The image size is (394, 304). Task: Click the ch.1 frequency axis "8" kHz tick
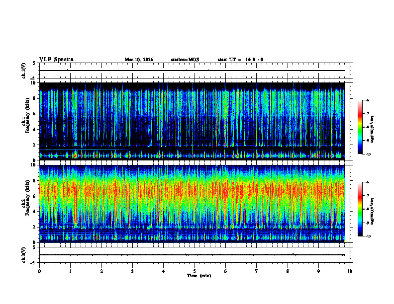(x=34, y=98)
